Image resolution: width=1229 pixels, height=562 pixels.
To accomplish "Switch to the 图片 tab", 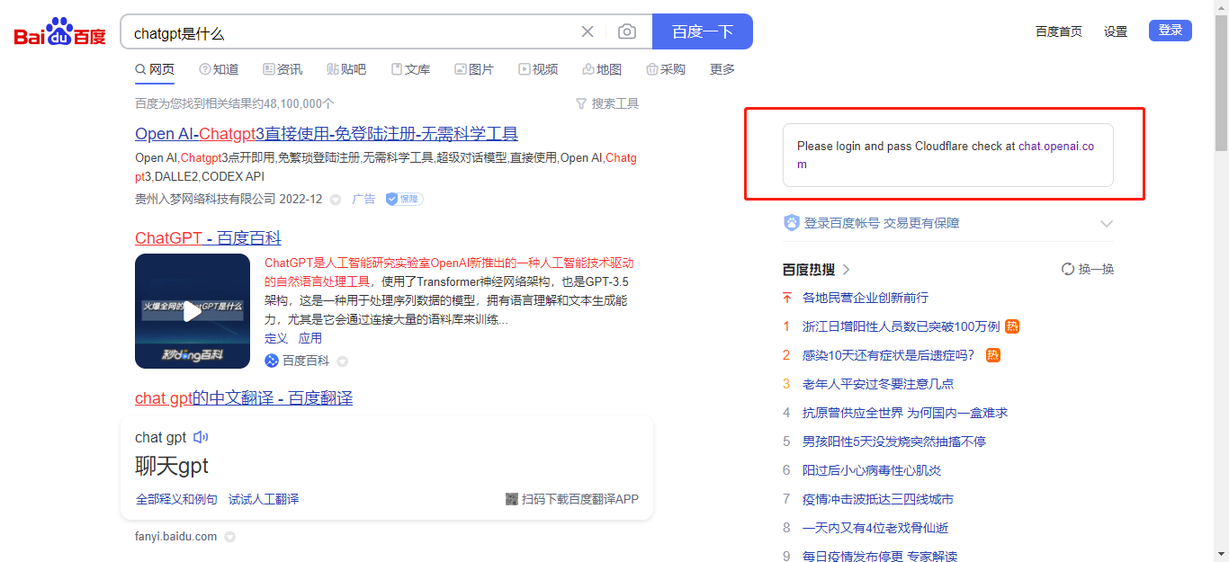I will (474, 69).
